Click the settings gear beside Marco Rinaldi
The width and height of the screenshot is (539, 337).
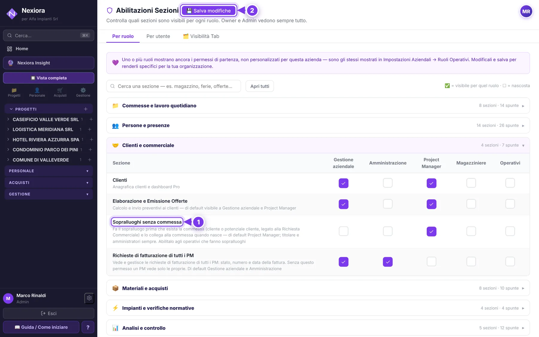click(89, 298)
